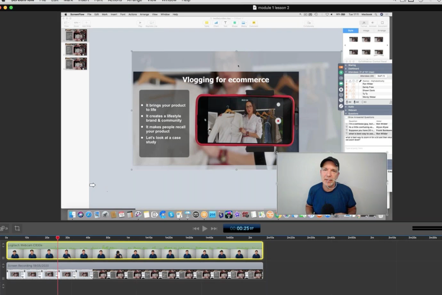Viewport: 442px width, 295px height.
Task: Select the Attendees (20) tab
Action: click(x=367, y=76)
